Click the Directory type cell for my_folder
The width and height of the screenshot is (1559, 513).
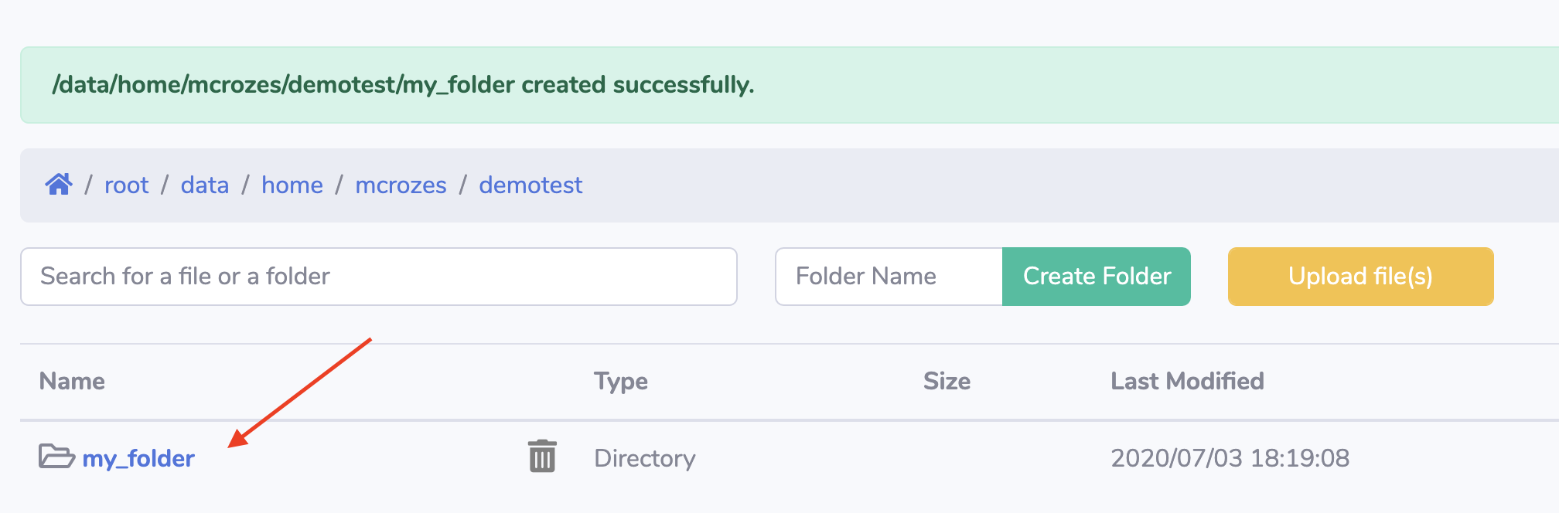pos(645,459)
